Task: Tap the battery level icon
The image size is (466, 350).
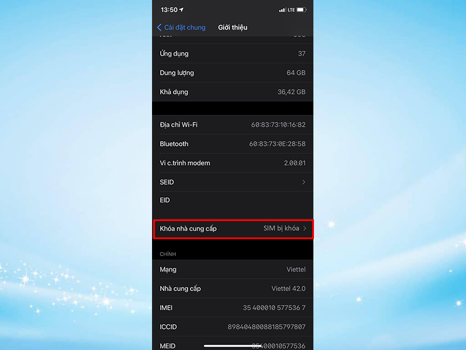Action: [301, 9]
